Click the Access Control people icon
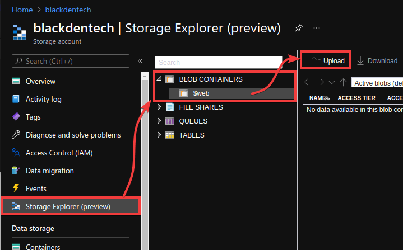 pyautogui.click(x=16, y=153)
